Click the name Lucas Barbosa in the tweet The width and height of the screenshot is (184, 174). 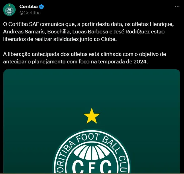click(x=90, y=32)
